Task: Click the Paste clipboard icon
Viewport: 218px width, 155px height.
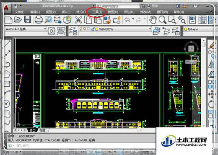Action: 98,20
